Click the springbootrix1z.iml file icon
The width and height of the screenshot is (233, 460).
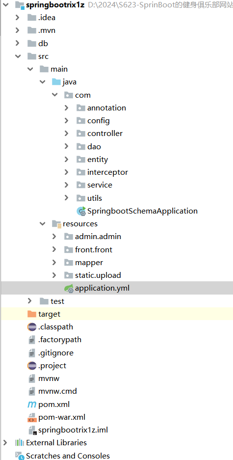(x=32, y=430)
